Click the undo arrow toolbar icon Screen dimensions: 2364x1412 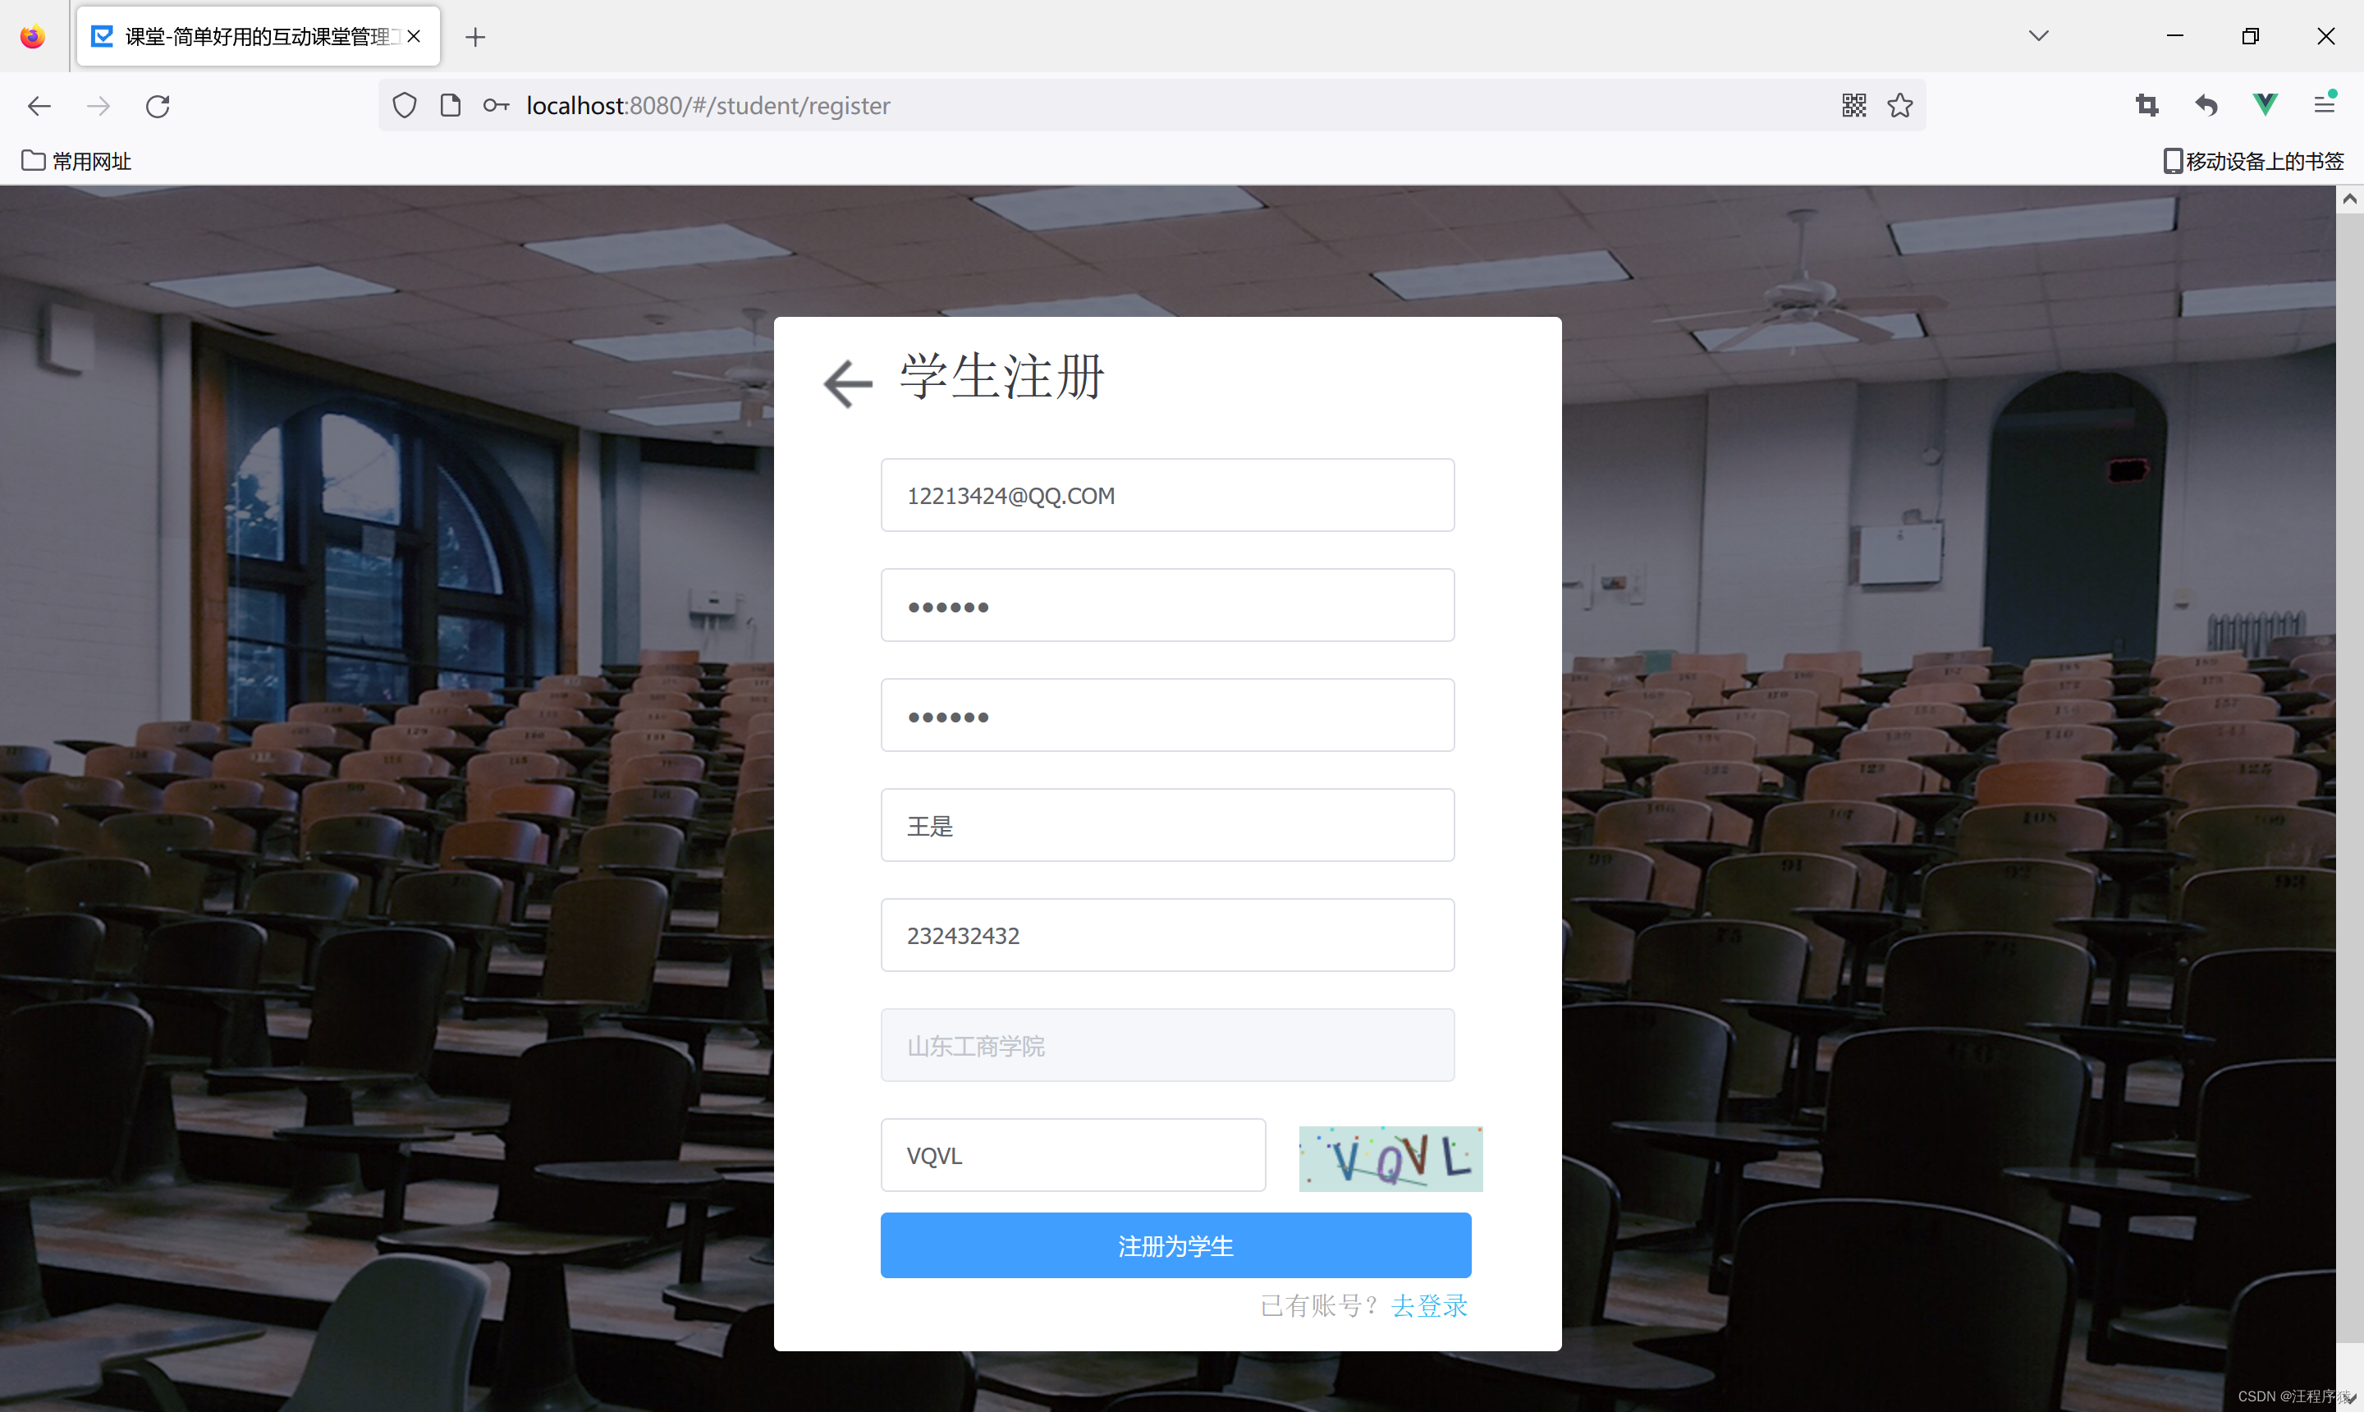click(2206, 104)
